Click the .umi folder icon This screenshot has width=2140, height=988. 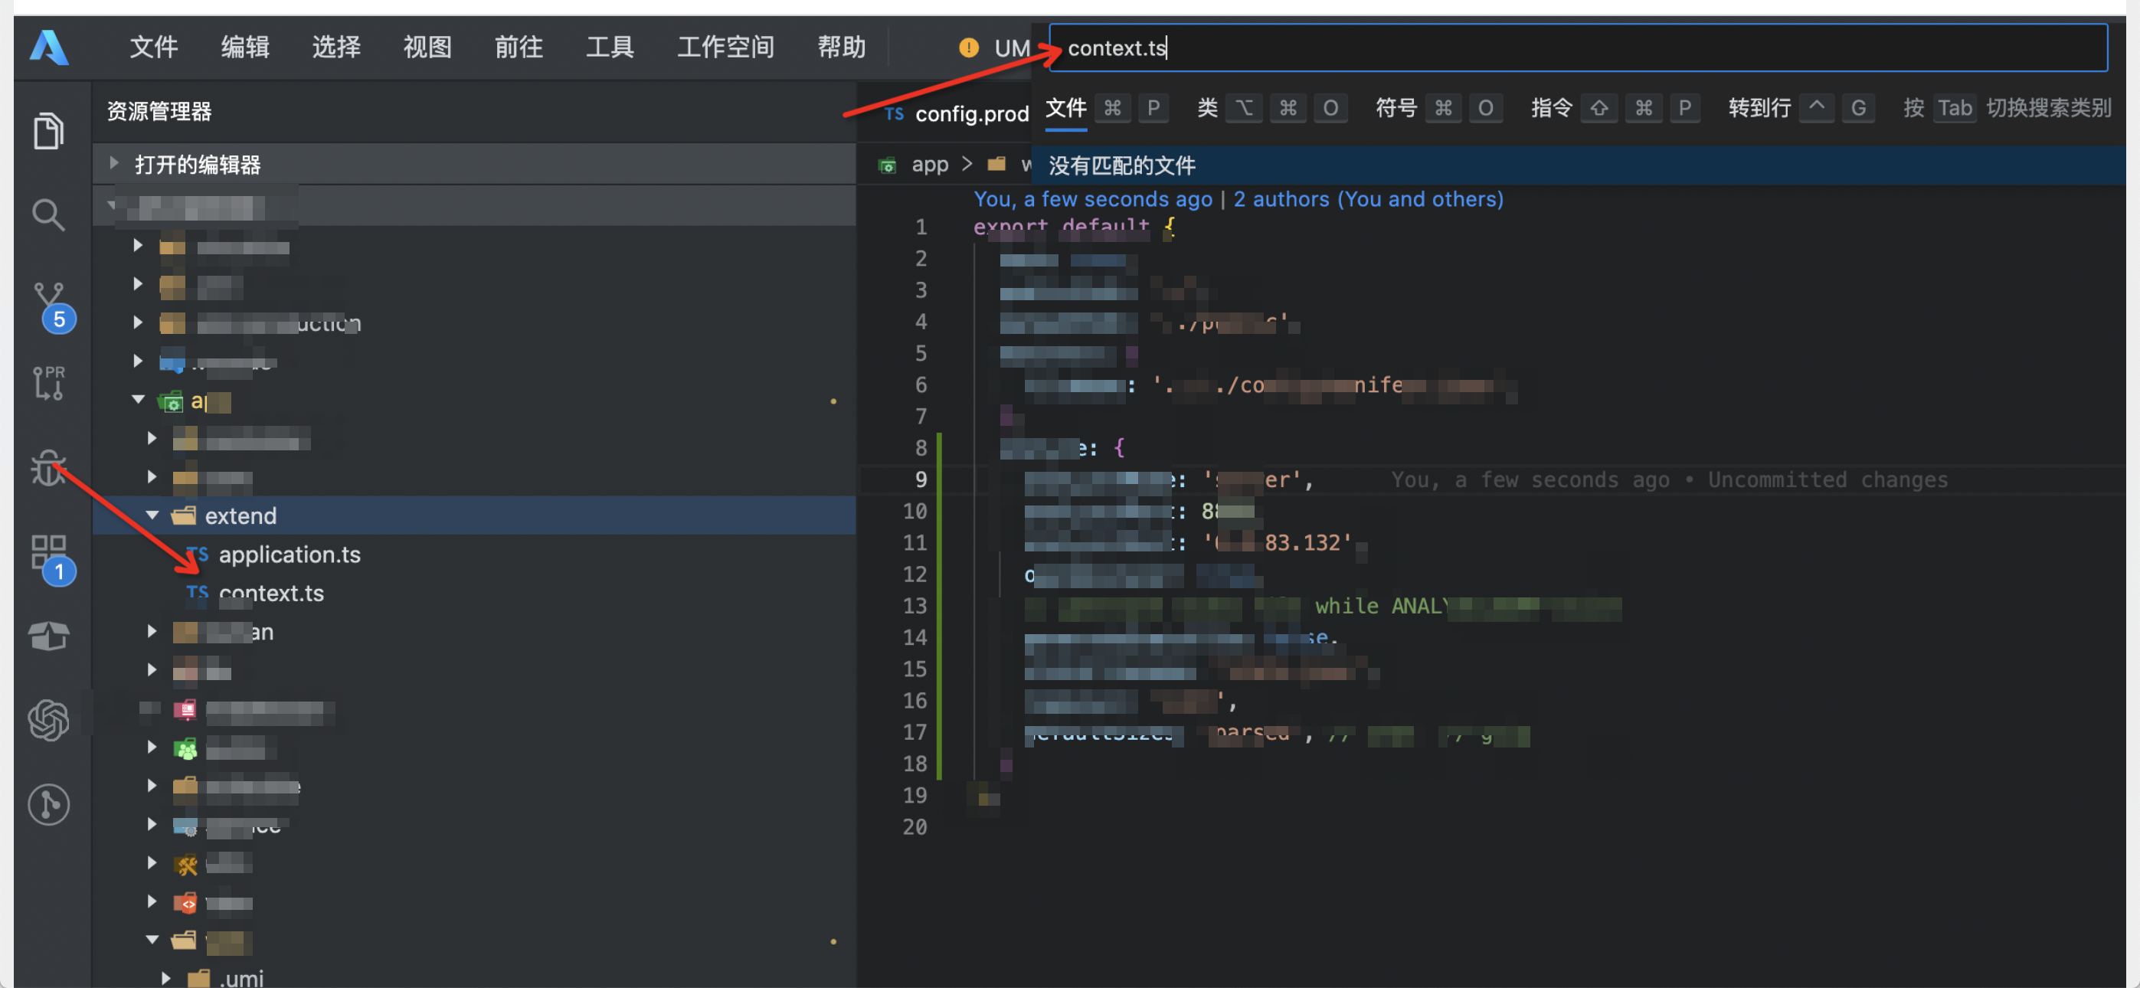click(x=198, y=978)
